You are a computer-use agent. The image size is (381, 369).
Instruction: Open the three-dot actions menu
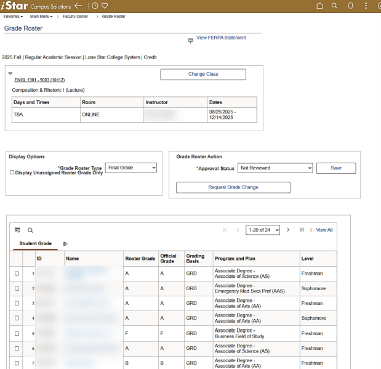click(366, 6)
